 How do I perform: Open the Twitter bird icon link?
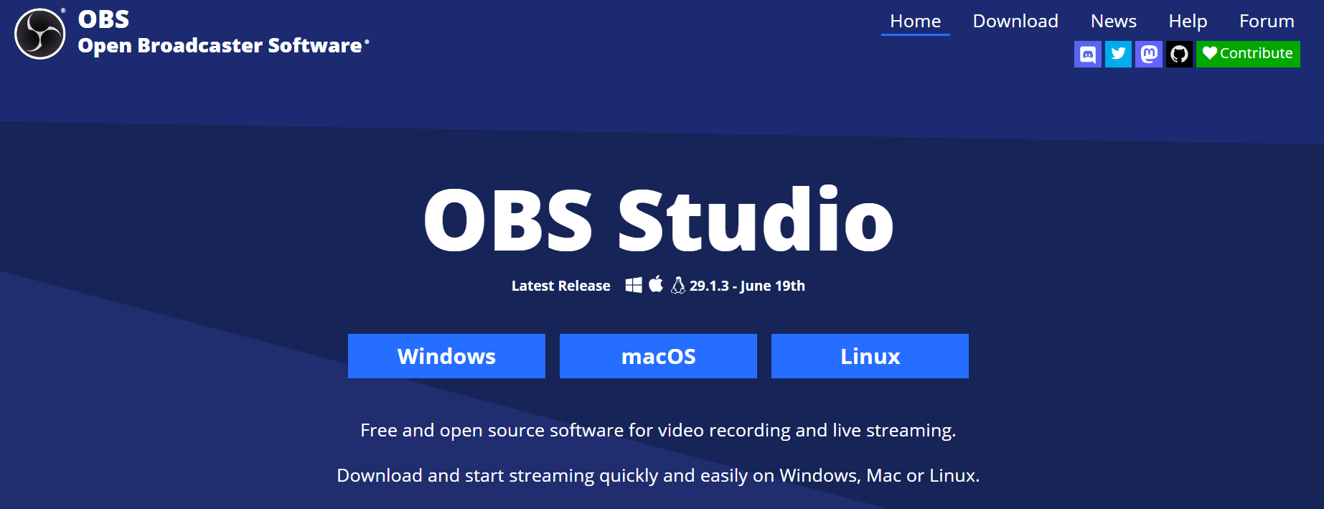point(1118,54)
